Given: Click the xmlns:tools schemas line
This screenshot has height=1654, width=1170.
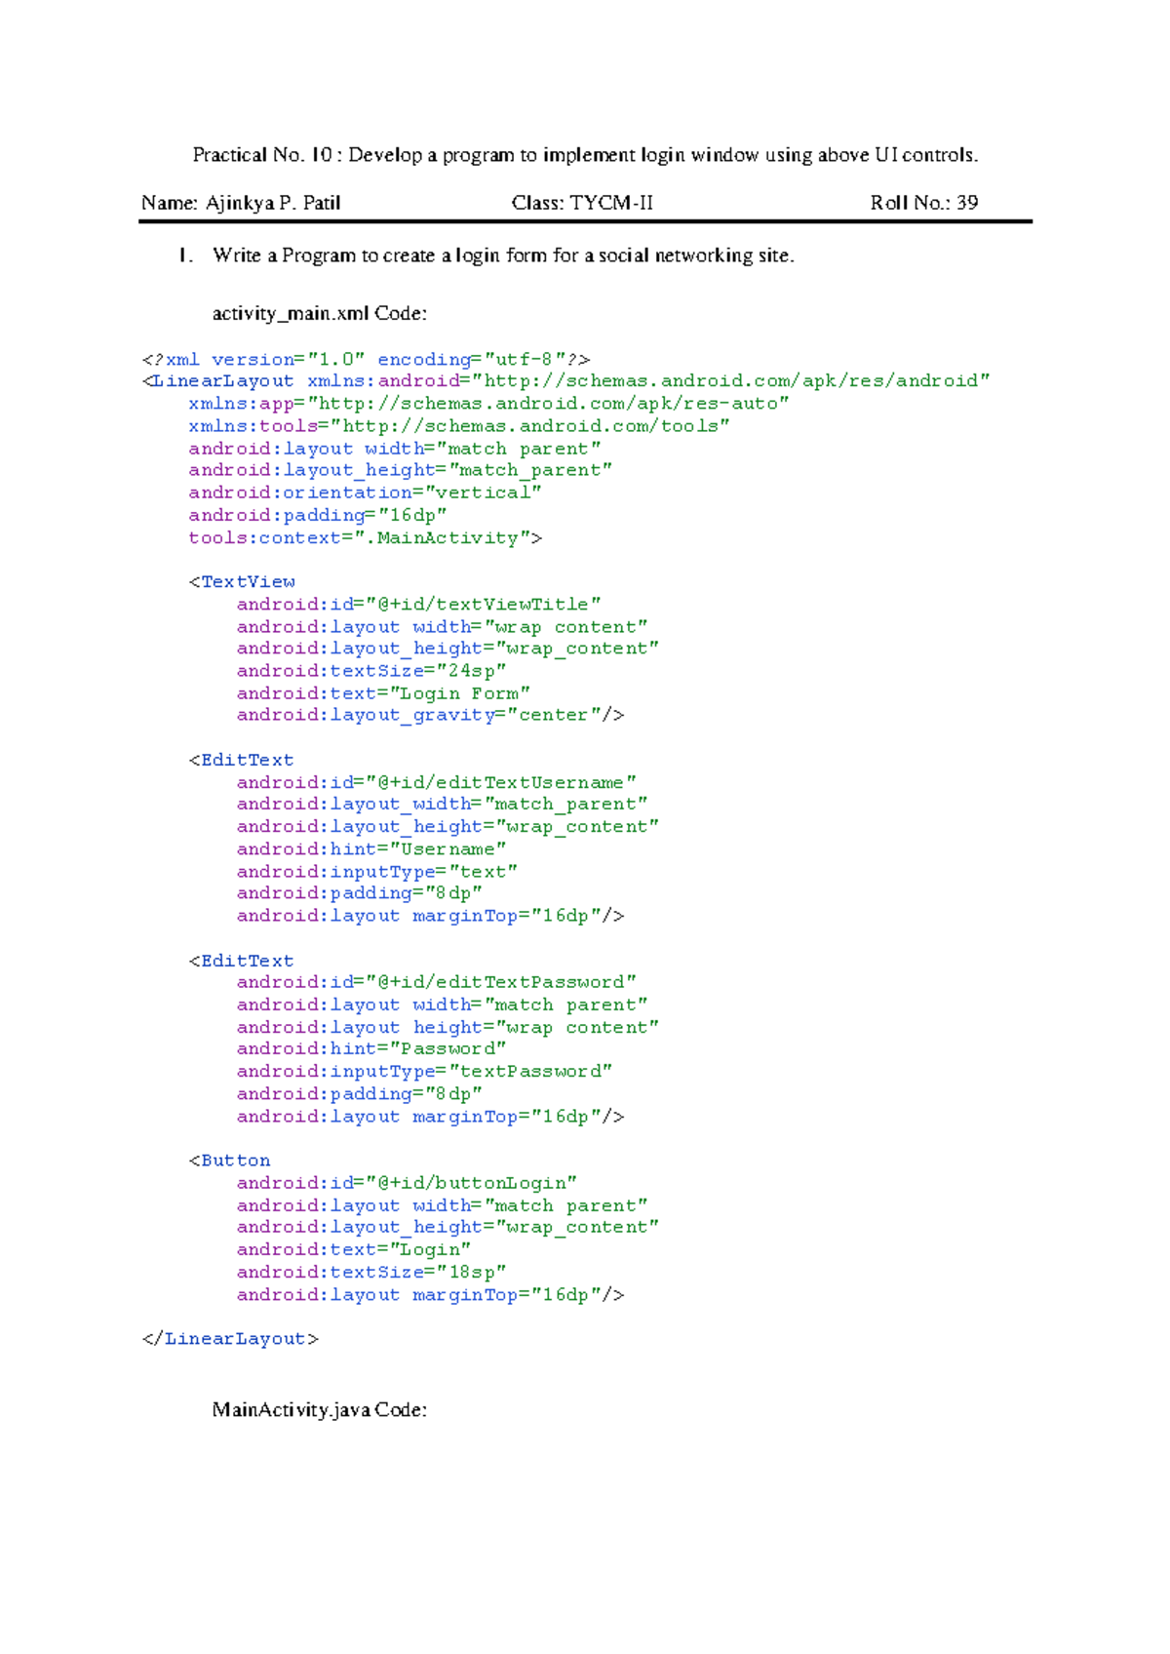Looking at the screenshot, I should (x=459, y=426).
